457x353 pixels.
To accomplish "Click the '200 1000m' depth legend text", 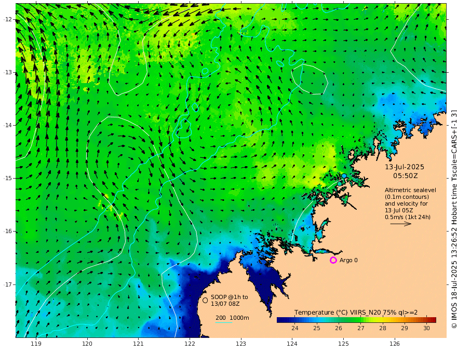I will [232, 318].
